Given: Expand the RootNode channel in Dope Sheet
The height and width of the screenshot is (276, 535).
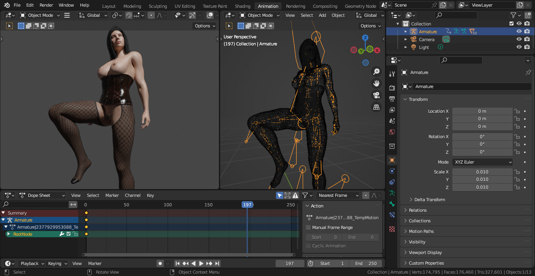Looking at the screenshot, I should 9,234.
